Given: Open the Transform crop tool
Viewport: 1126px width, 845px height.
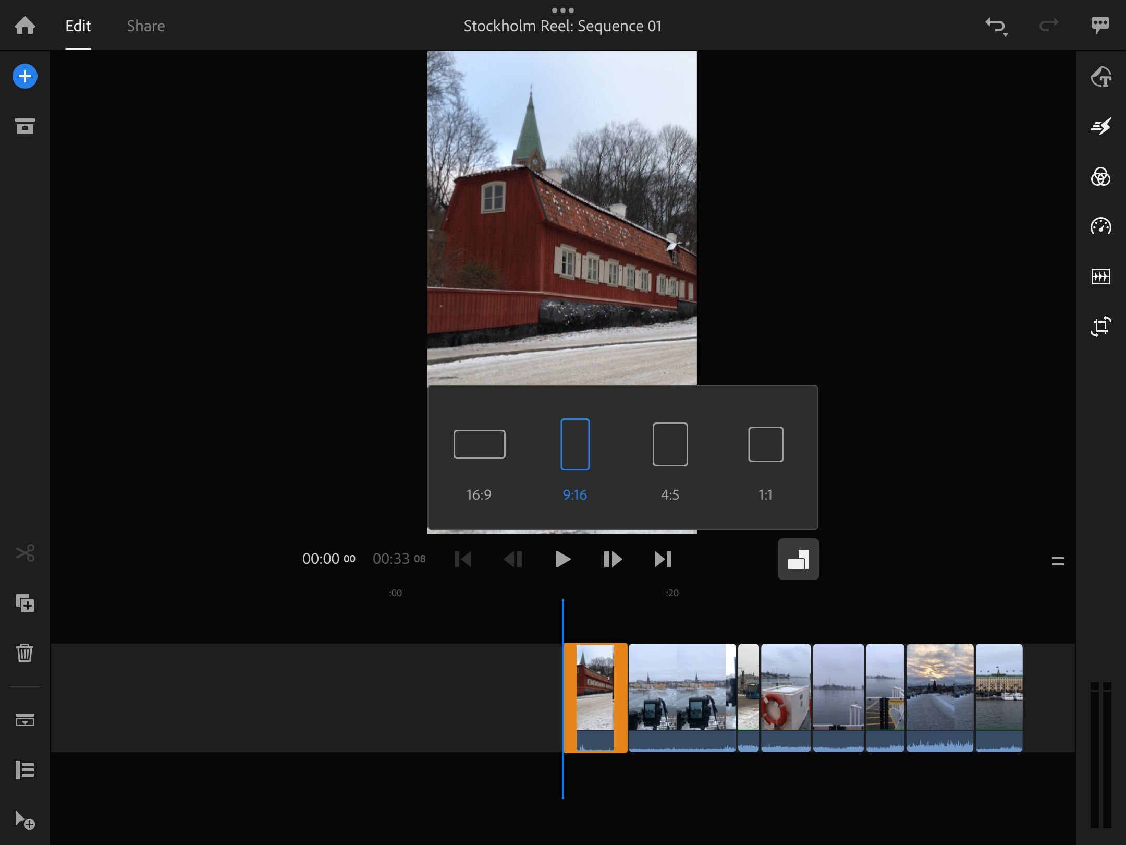Looking at the screenshot, I should pos(1100,327).
